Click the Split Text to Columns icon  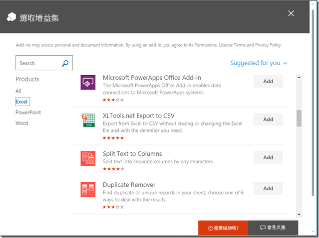(88, 158)
